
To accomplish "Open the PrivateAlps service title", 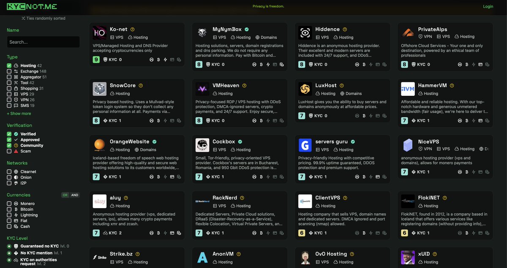I will click(x=433, y=30).
